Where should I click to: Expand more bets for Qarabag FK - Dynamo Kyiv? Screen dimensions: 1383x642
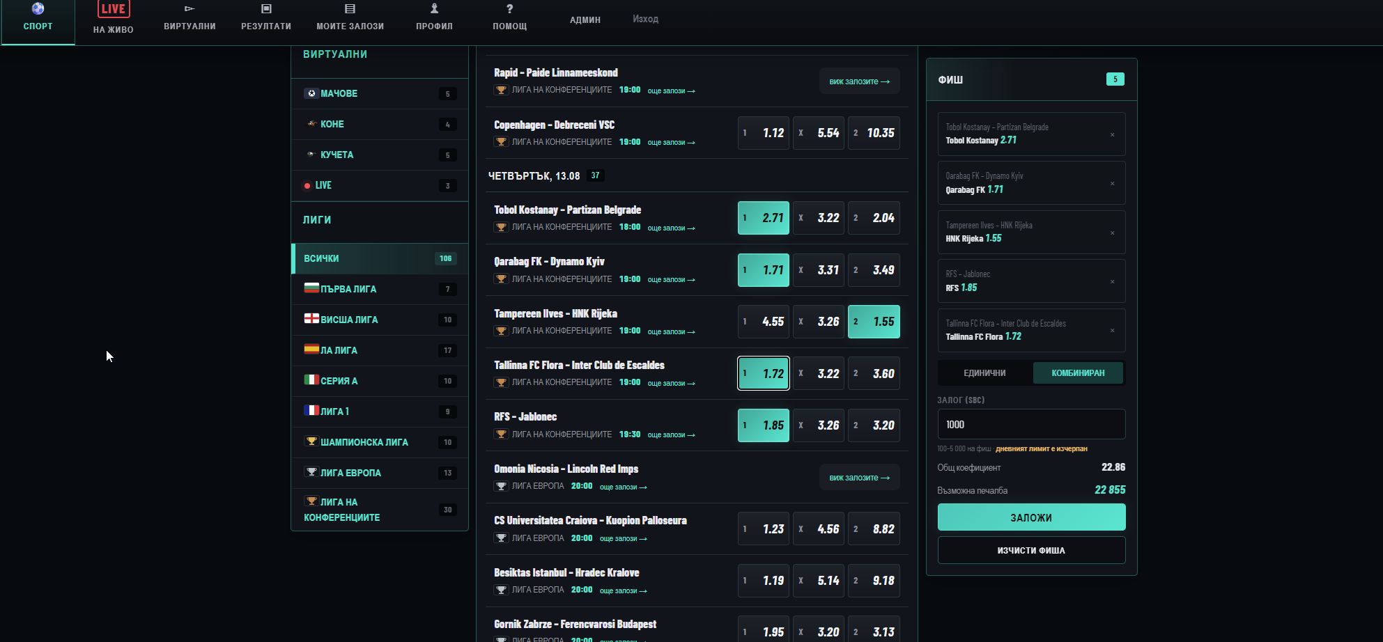(671, 280)
